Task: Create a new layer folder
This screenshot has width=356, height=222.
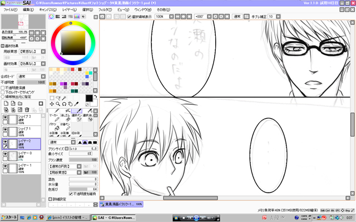Action: (20, 104)
